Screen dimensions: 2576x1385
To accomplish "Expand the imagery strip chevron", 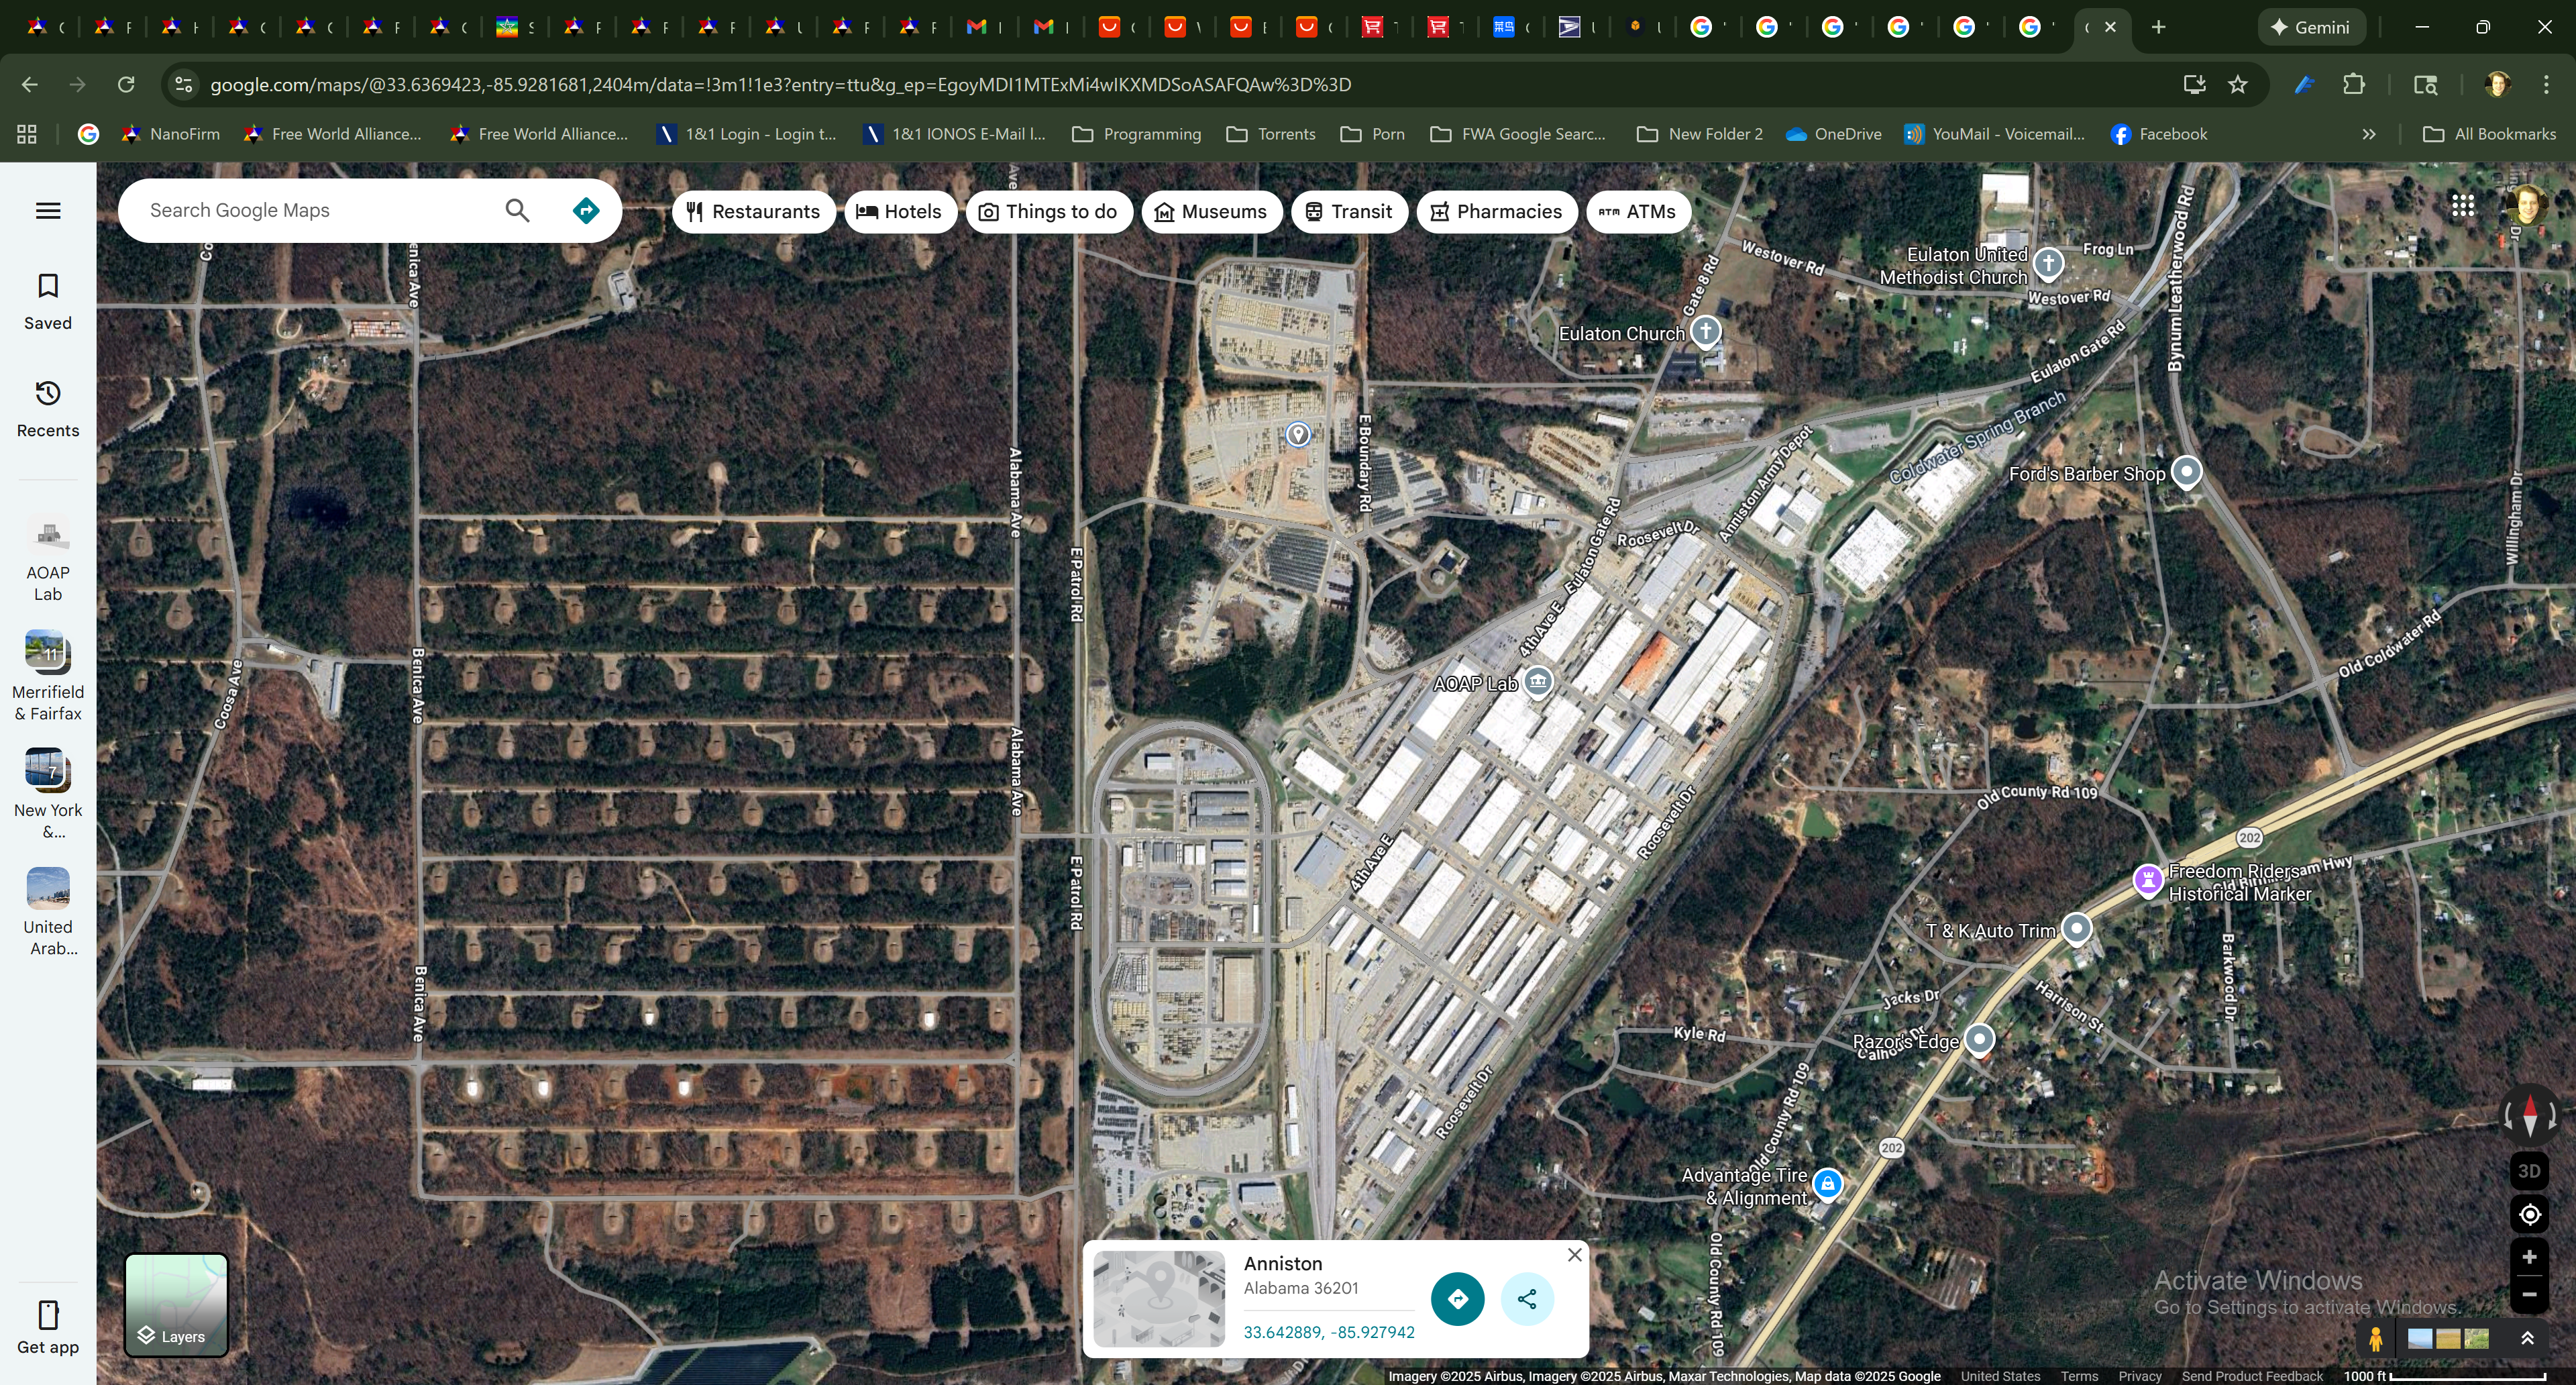I will tap(2527, 1339).
